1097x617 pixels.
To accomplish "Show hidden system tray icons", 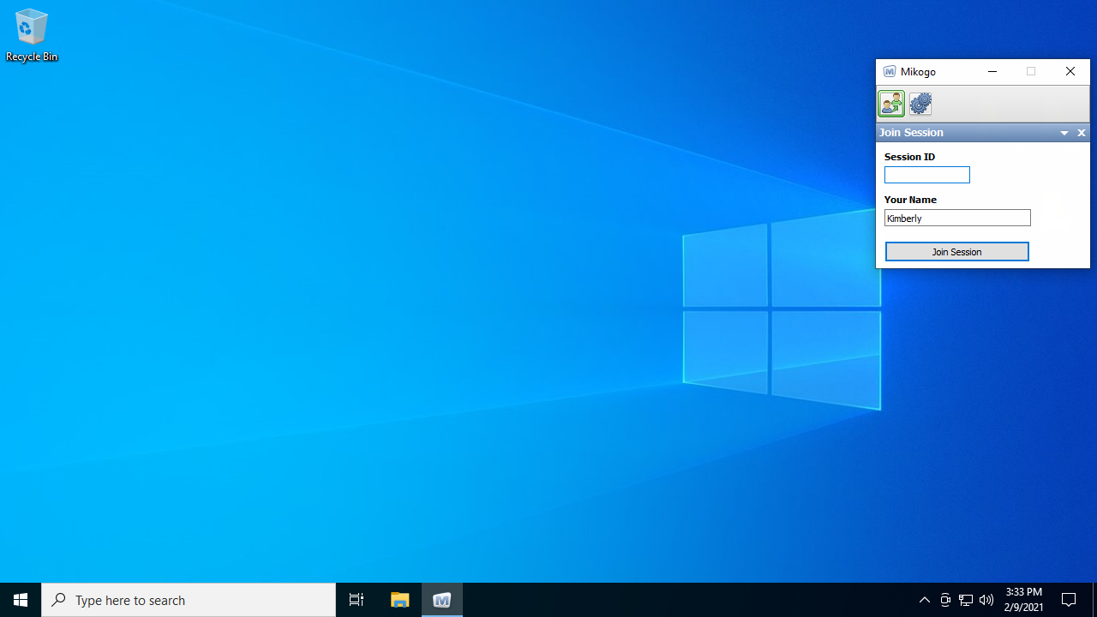I will (x=925, y=600).
